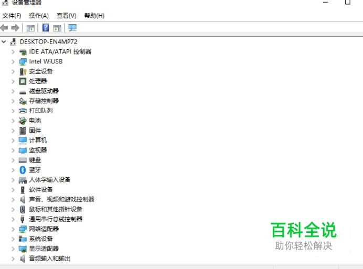Expand the 网络适配器 node
Viewport: 363px width, 269px height.
[x=13, y=229]
